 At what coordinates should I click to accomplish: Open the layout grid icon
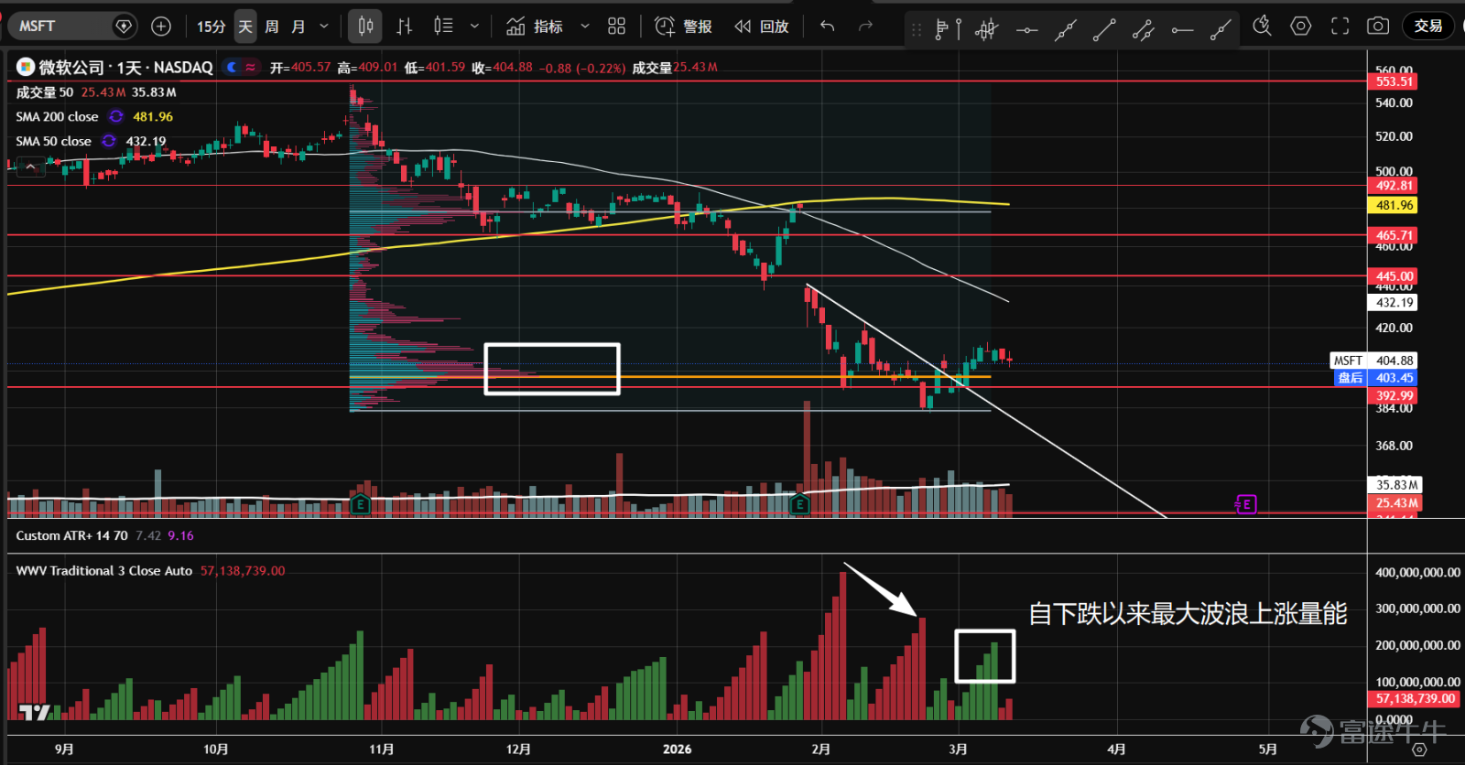616,27
